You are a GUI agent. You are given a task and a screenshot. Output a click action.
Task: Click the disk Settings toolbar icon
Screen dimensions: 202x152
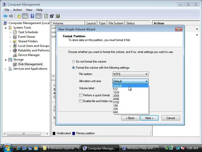click(58, 16)
